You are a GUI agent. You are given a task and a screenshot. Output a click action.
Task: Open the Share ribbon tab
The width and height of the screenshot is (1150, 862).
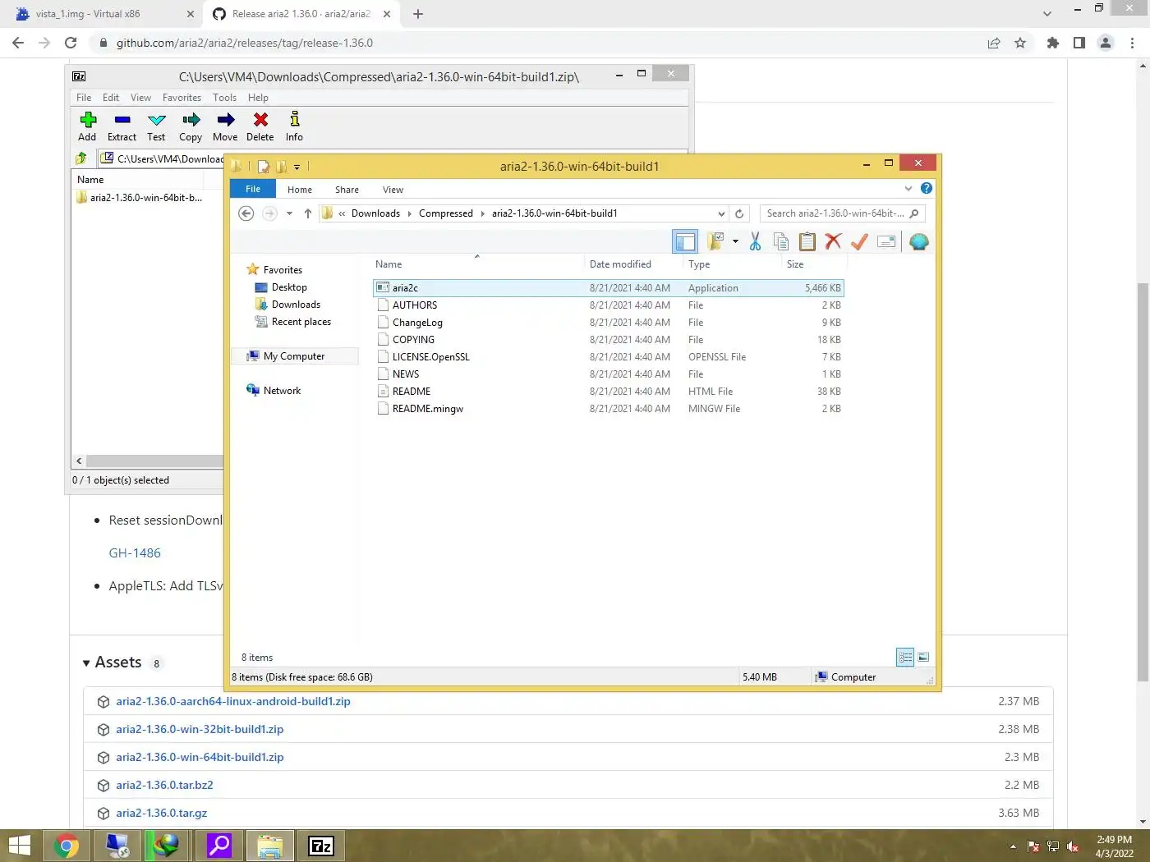pyautogui.click(x=347, y=190)
